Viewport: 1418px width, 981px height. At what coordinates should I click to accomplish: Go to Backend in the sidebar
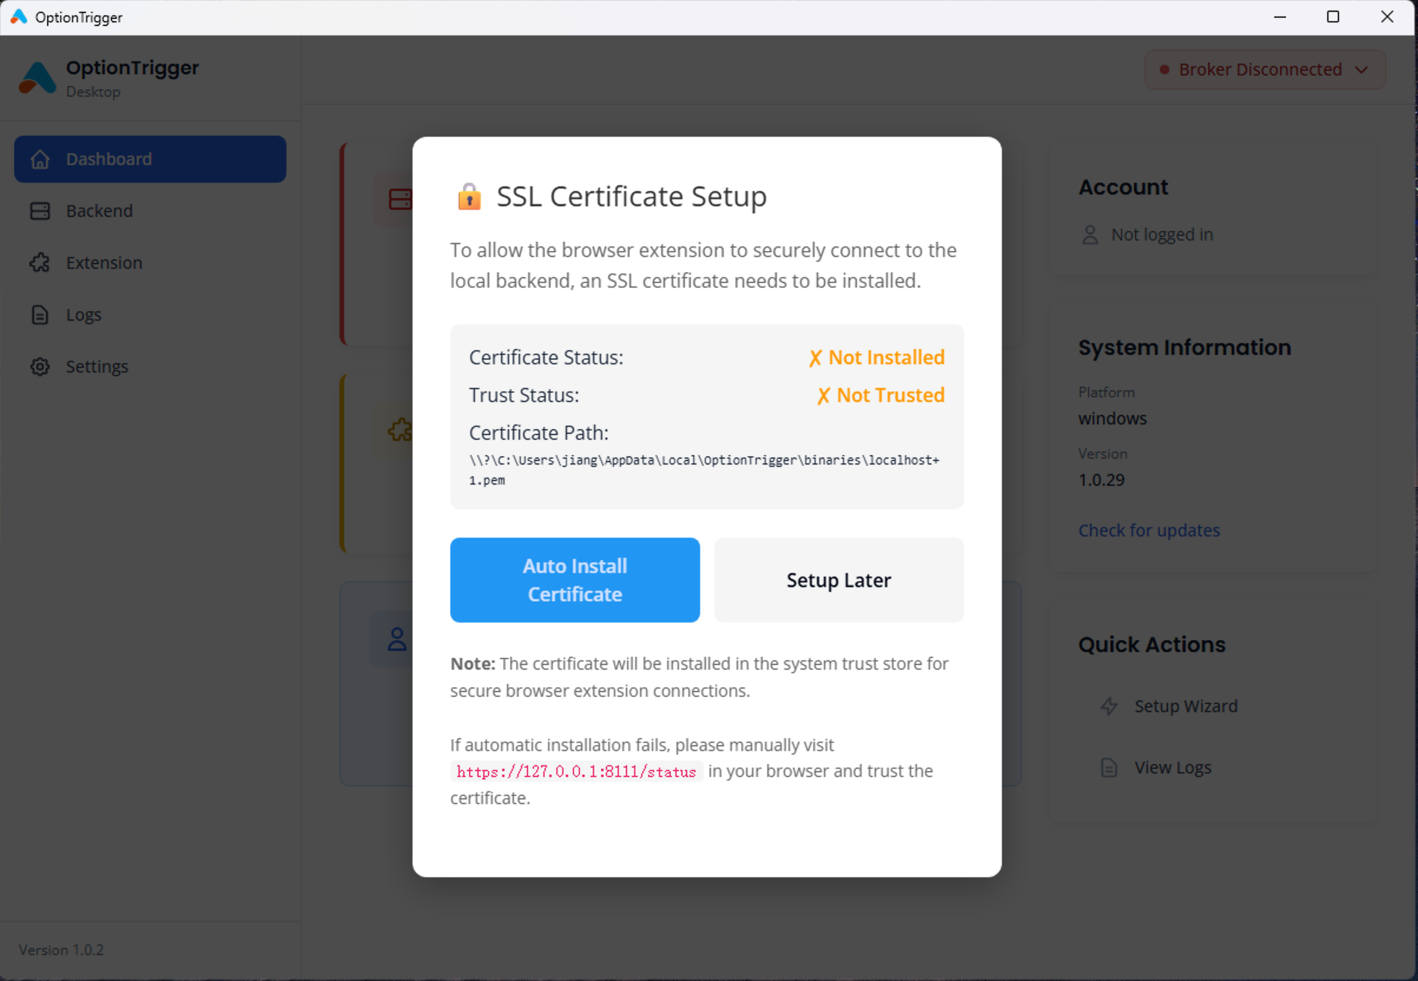[x=150, y=211]
